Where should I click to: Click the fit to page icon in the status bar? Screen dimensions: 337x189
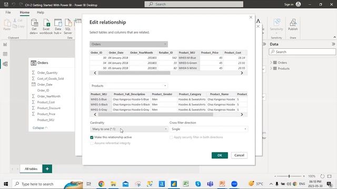click(329, 176)
